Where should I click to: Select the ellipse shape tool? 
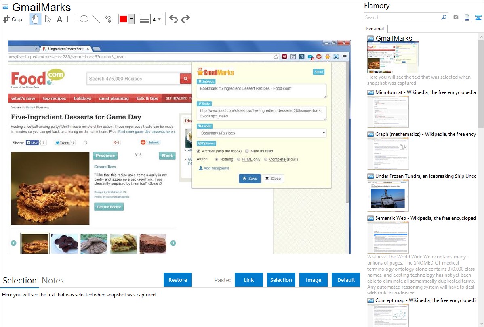pos(84,19)
